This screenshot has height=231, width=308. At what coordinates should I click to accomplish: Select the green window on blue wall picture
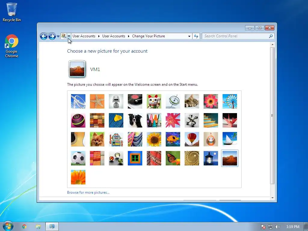(135, 158)
